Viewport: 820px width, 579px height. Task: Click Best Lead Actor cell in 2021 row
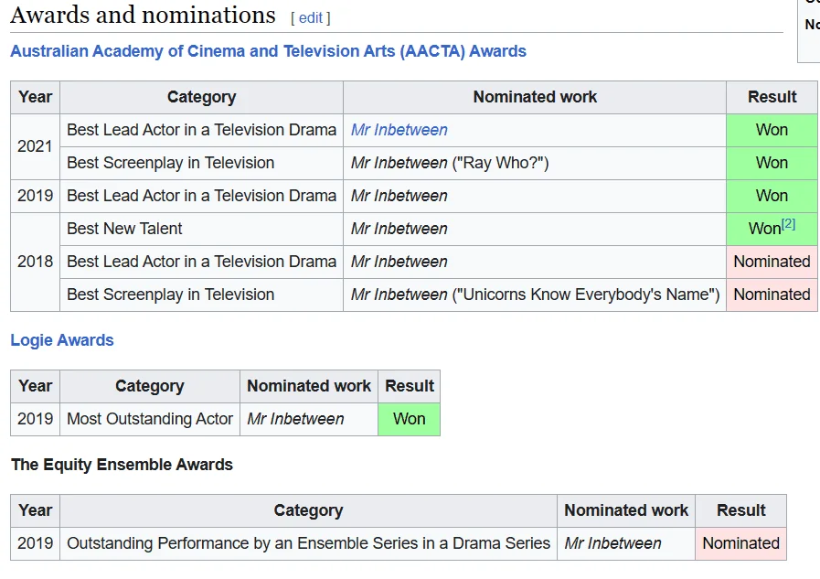pos(201,130)
